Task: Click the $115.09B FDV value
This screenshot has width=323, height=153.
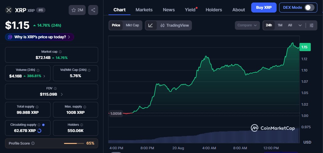Action: coord(48,94)
